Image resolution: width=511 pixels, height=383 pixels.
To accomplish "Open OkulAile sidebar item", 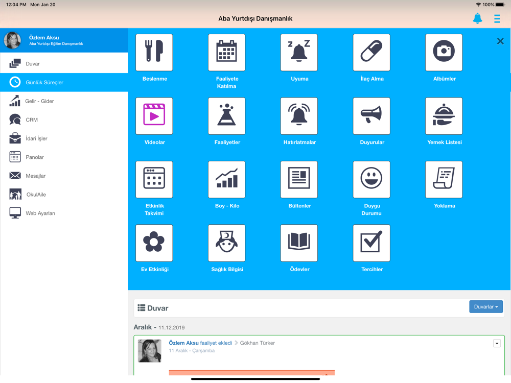I will tap(64, 195).
